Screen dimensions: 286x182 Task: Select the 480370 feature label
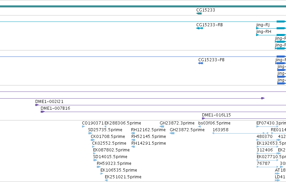coord(264,137)
